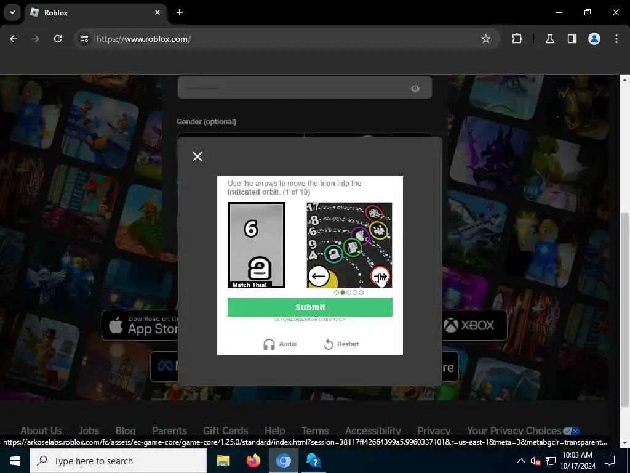Open a new tab with plus button
The width and height of the screenshot is (630, 473).
click(180, 12)
